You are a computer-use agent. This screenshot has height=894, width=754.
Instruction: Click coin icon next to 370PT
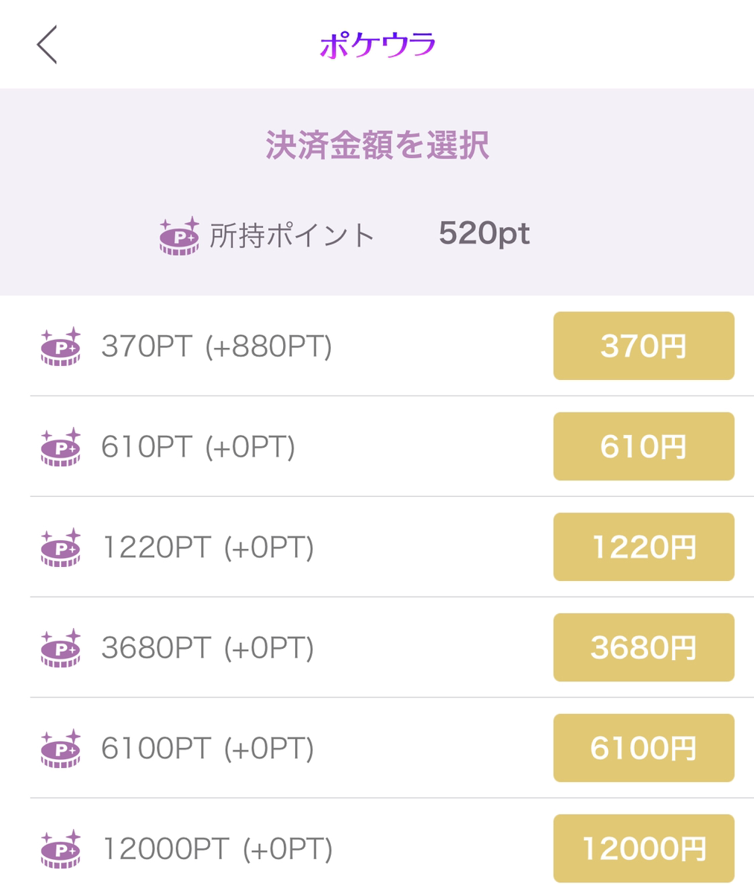[x=60, y=346]
